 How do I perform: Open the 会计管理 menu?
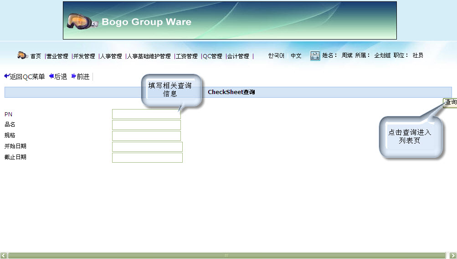pos(238,56)
